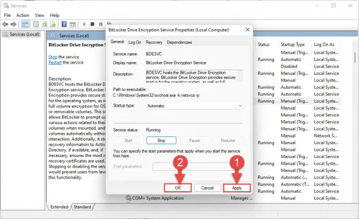
Task: Click the greyed-out Pause button in the dialog
Action: [194, 141]
